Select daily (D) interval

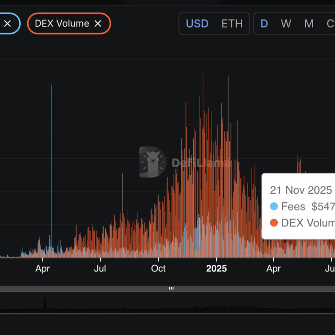click(x=264, y=24)
